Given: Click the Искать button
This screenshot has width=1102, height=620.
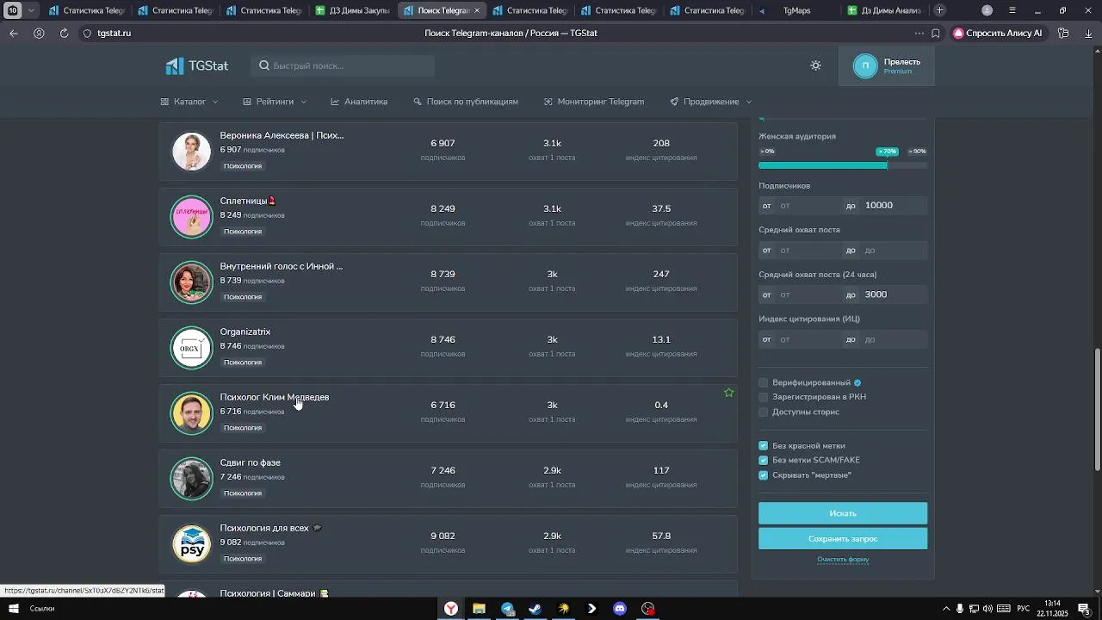Looking at the screenshot, I should 843,513.
